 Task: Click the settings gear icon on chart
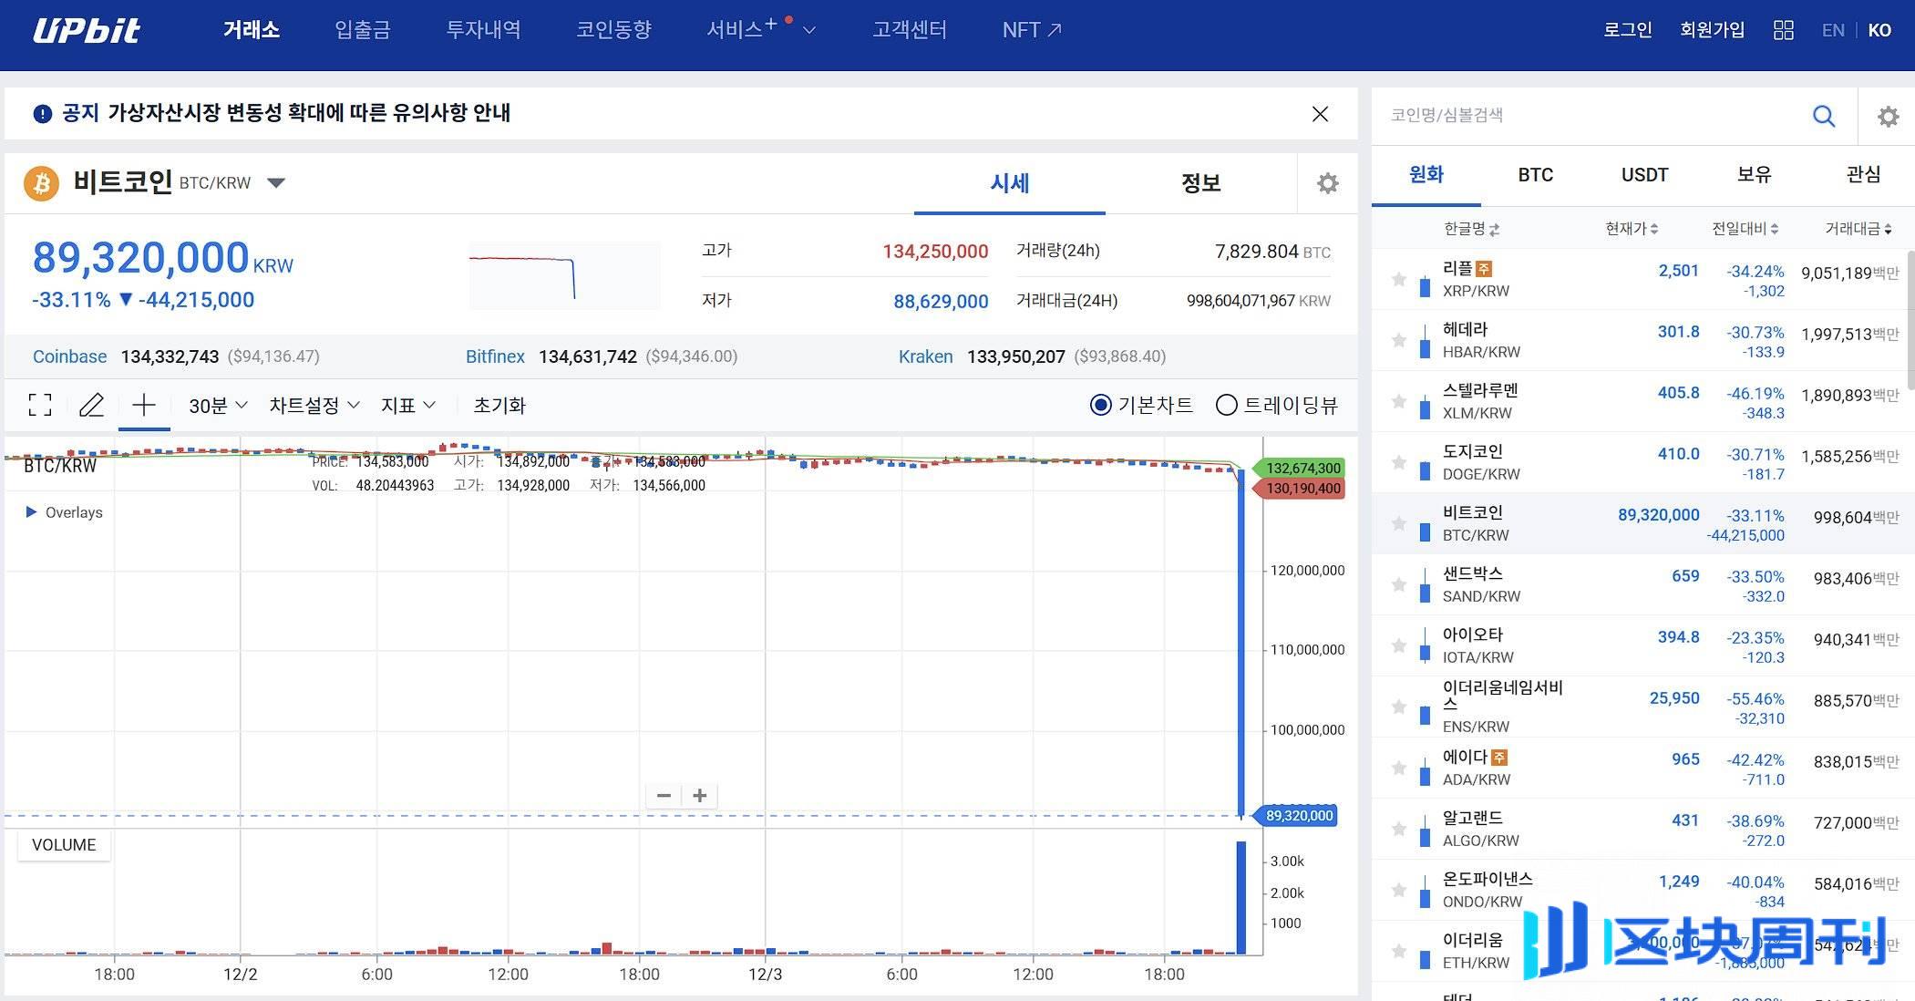point(1327,182)
